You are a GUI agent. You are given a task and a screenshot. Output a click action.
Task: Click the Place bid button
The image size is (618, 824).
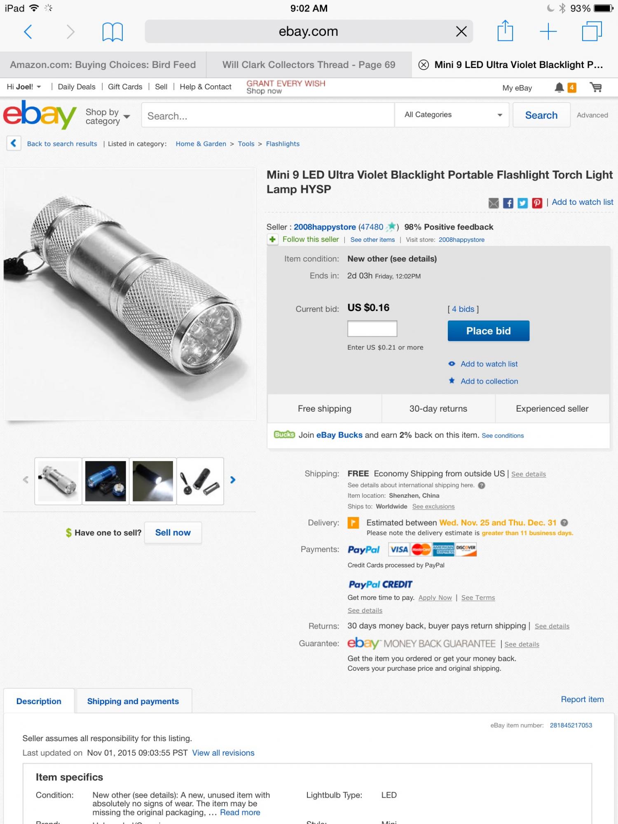(488, 331)
